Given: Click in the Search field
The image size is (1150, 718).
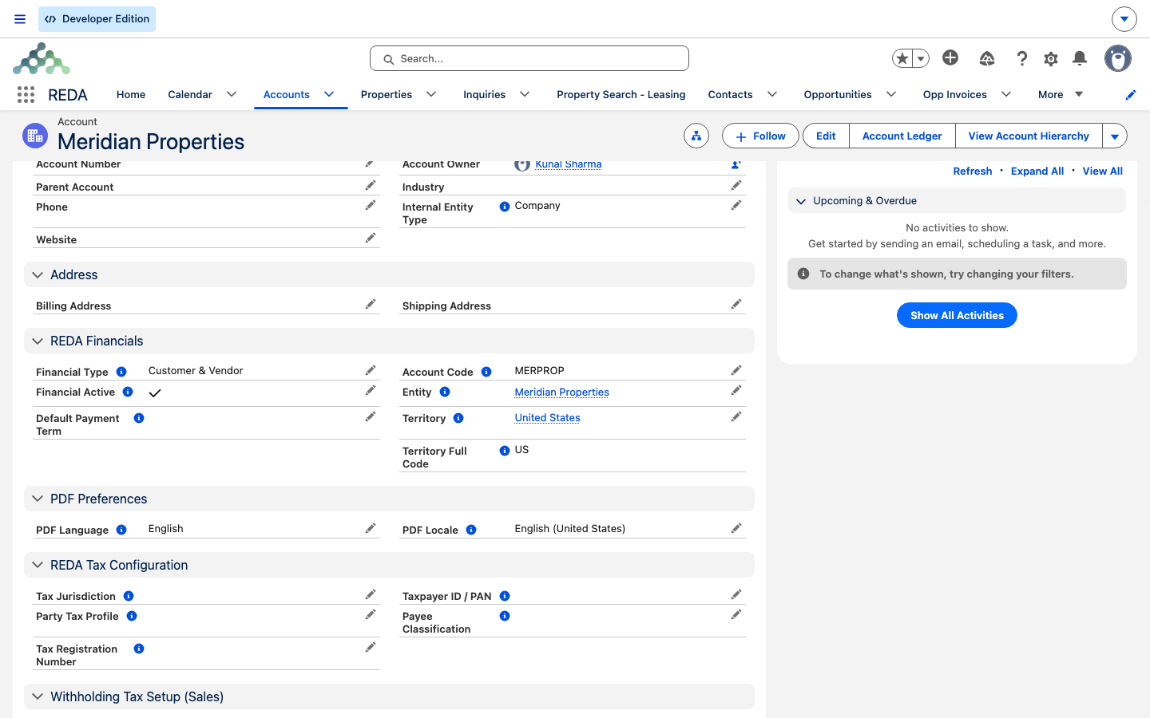Looking at the screenshot, I should coord(529,58).
